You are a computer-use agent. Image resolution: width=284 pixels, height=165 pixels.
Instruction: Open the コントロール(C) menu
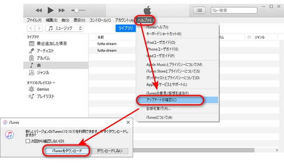tap(100, 20)
